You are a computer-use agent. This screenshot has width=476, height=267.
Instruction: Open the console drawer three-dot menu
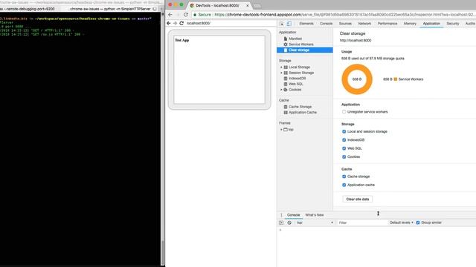tap(281, 215)
